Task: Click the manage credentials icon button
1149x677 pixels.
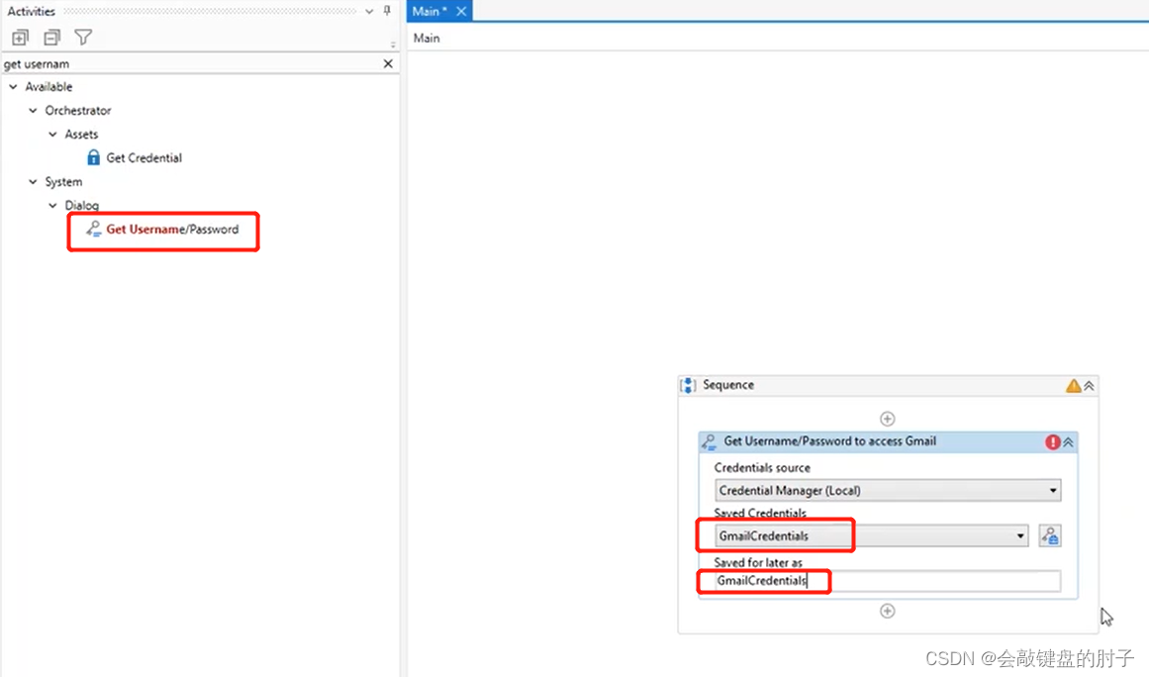Action: (x=1050, y=535)
